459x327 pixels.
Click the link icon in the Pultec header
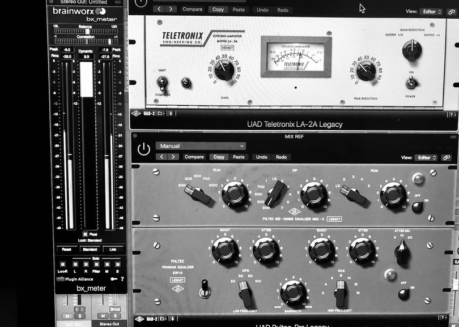[447, 157]
